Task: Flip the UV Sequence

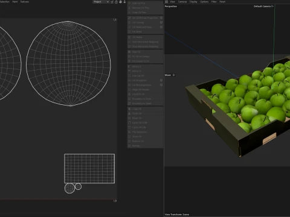Action: pyautogui.click(x=145, y=132)
